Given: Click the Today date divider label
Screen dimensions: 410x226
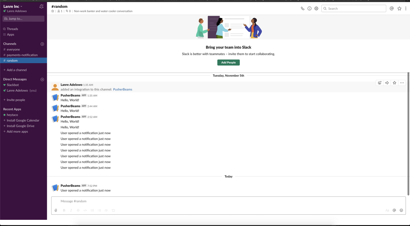Looking at the screenshot, I should [229, 176].
